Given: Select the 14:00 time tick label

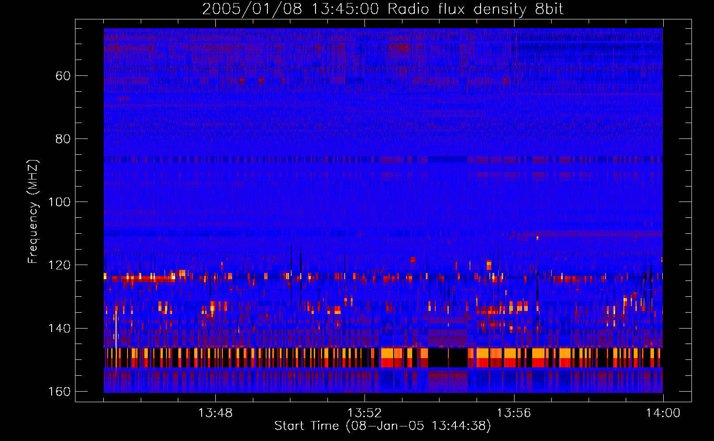Looking at the screenshot, I should [x=663, y=413].
